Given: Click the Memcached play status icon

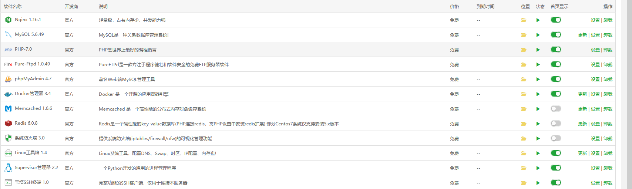Looking at the screenshot, I should pos(538,109).
